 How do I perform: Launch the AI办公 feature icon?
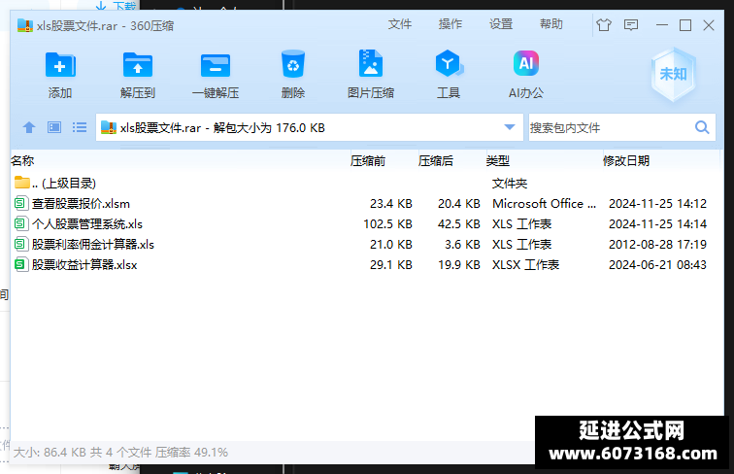tap(526, 63)
